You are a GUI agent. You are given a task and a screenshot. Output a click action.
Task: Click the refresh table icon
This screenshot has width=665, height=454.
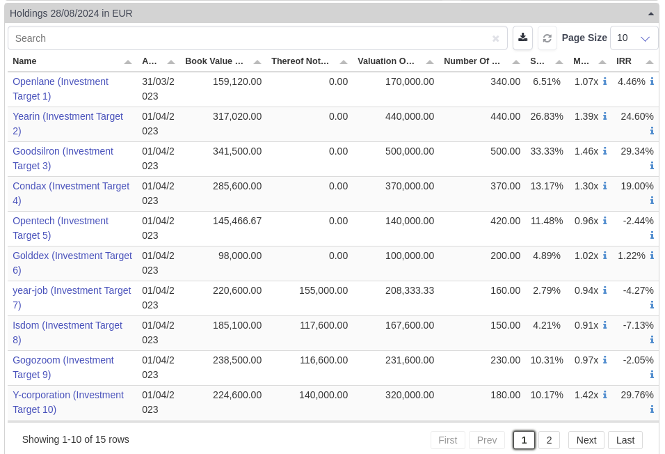547,38
